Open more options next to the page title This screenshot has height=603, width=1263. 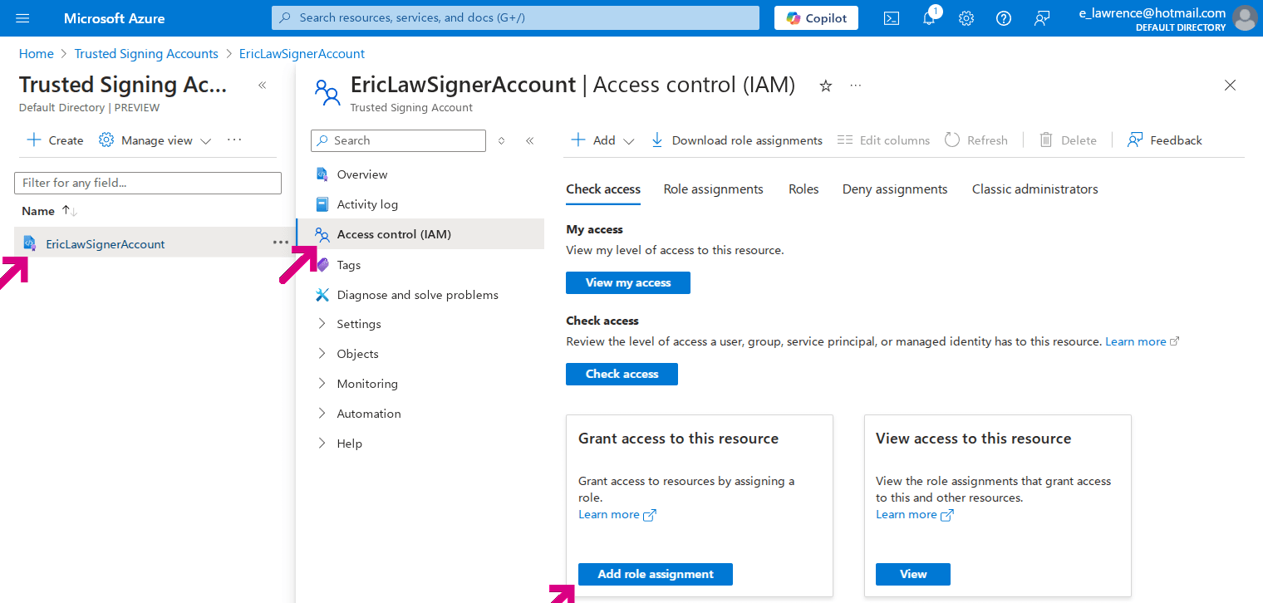pyautogui.click(x=856, y=86)
